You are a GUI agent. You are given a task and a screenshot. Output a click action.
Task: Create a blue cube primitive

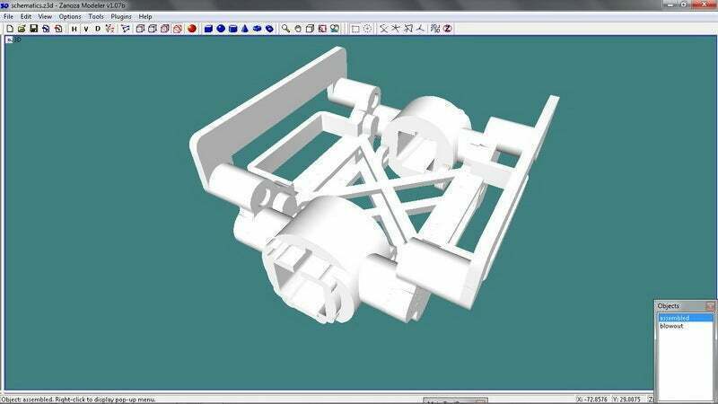pyautogui.click(x=208, y=29)
